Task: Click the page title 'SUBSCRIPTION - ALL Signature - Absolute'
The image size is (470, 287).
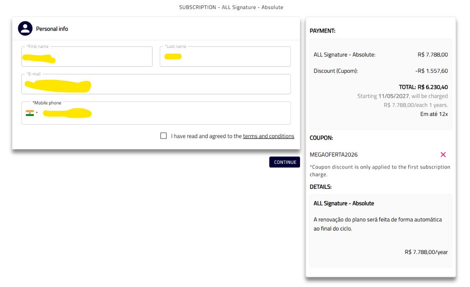Action: click(x=231, y=7)
